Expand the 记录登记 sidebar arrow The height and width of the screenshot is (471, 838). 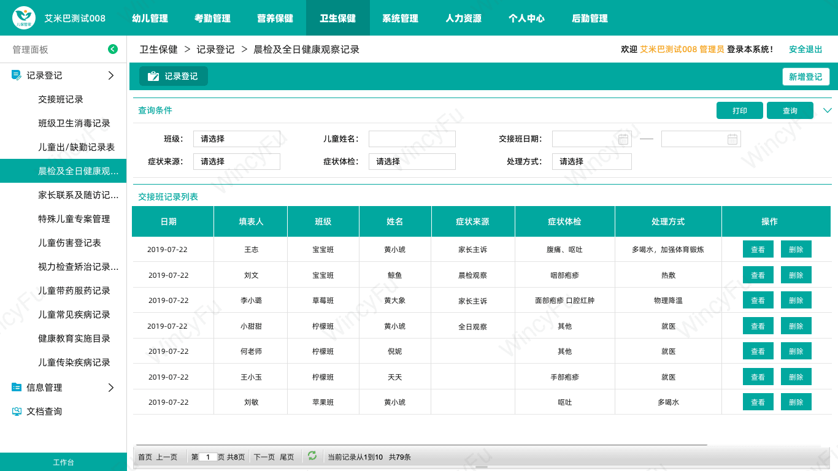click(x=111, y=75)
